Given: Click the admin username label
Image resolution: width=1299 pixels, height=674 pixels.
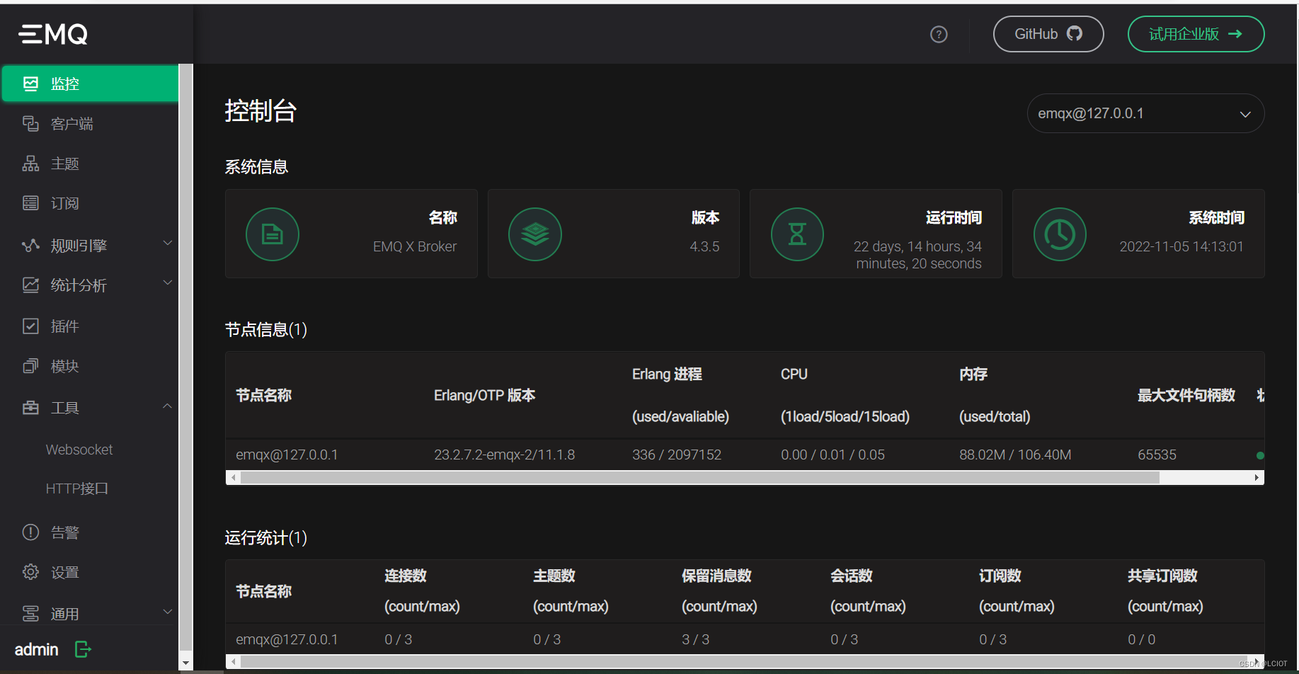Looking at the screenshot, I should [x=36, y=649].
